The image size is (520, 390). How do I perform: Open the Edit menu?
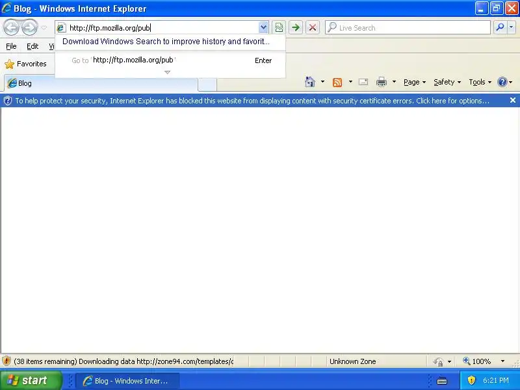[32, 46]
